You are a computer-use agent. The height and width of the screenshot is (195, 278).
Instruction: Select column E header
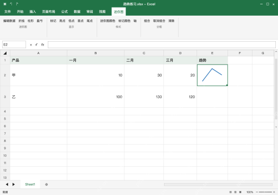212,53
